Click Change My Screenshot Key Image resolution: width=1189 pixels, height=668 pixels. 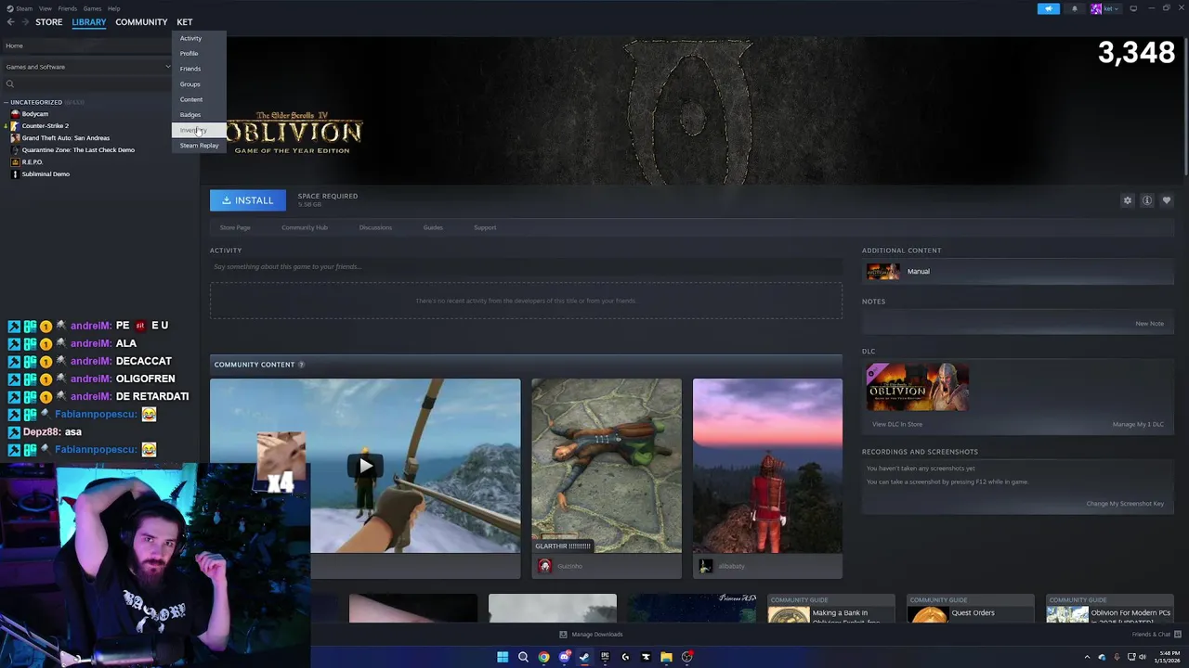pos(1125,504)
